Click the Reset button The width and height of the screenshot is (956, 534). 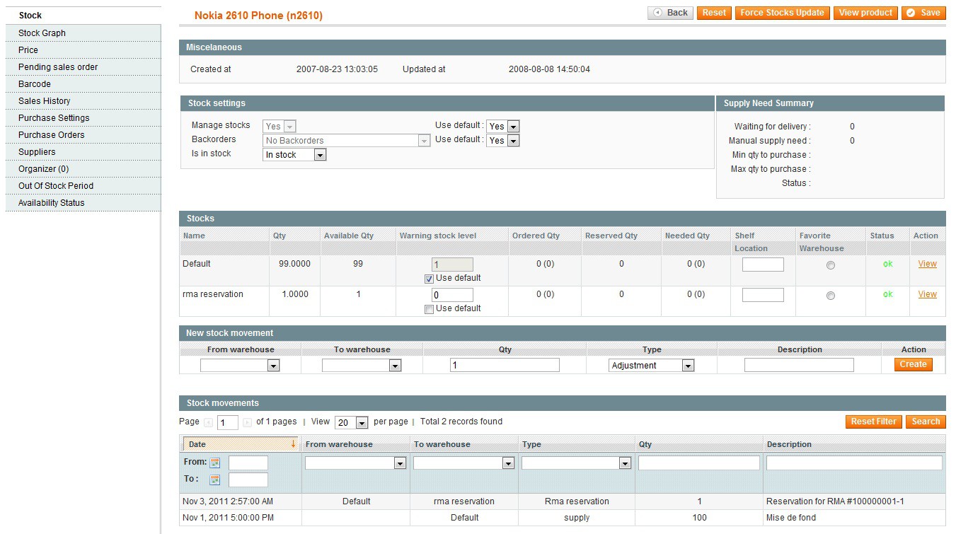coord(714,13)
